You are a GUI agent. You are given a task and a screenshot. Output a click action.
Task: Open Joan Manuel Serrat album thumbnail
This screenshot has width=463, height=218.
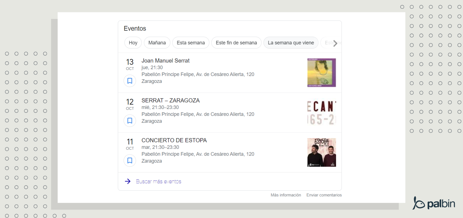(322, 73)
